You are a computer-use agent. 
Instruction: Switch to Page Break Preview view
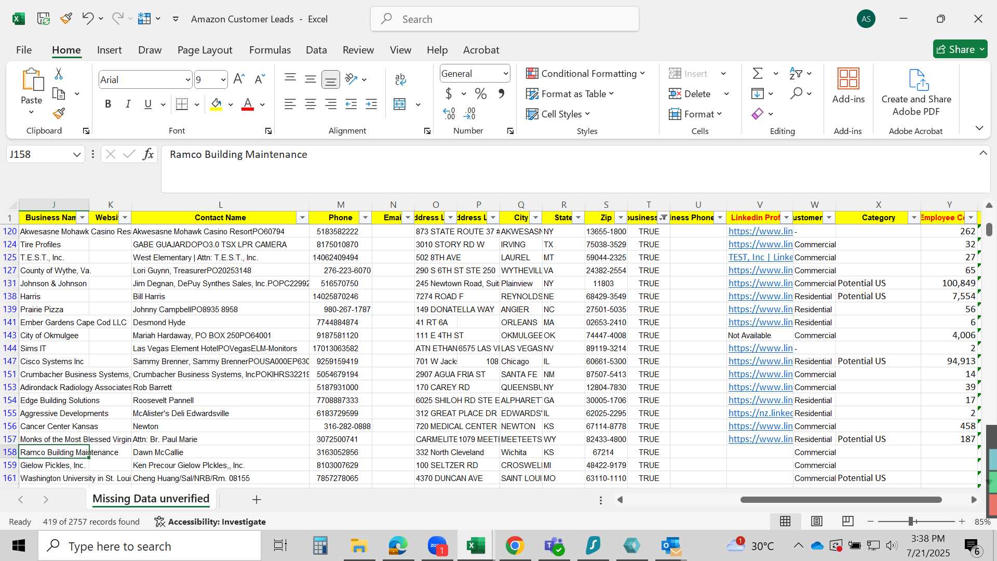847,521
